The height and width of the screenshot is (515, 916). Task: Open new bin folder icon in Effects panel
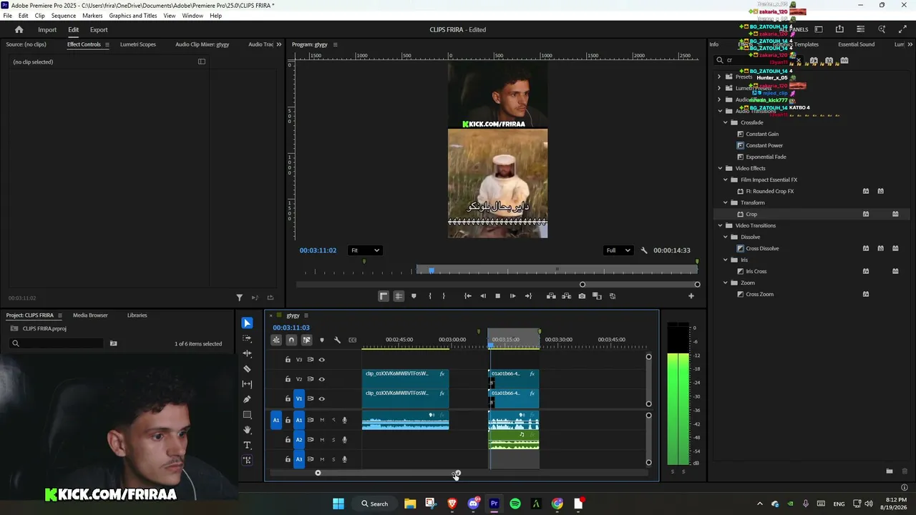pyautogui.click(x=890, y=471)
